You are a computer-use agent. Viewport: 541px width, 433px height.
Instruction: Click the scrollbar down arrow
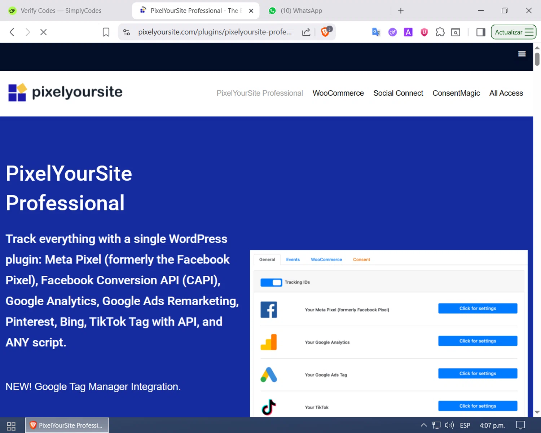point(537,412)
